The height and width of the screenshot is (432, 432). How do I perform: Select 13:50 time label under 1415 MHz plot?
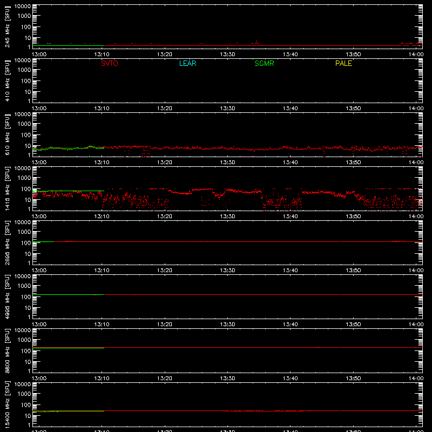click(x=353, y=217)
